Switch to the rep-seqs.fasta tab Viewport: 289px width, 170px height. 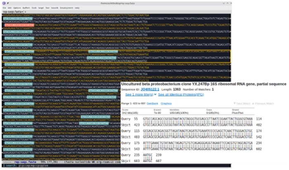pos(12,12)
